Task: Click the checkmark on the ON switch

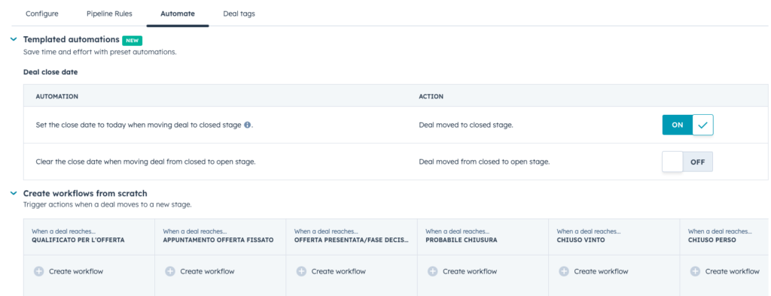Action: (702, 125)
